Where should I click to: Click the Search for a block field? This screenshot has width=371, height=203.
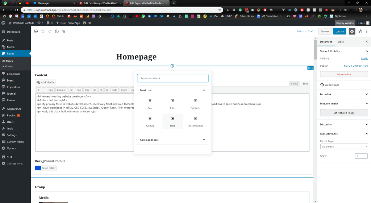[x=172, y=78]
